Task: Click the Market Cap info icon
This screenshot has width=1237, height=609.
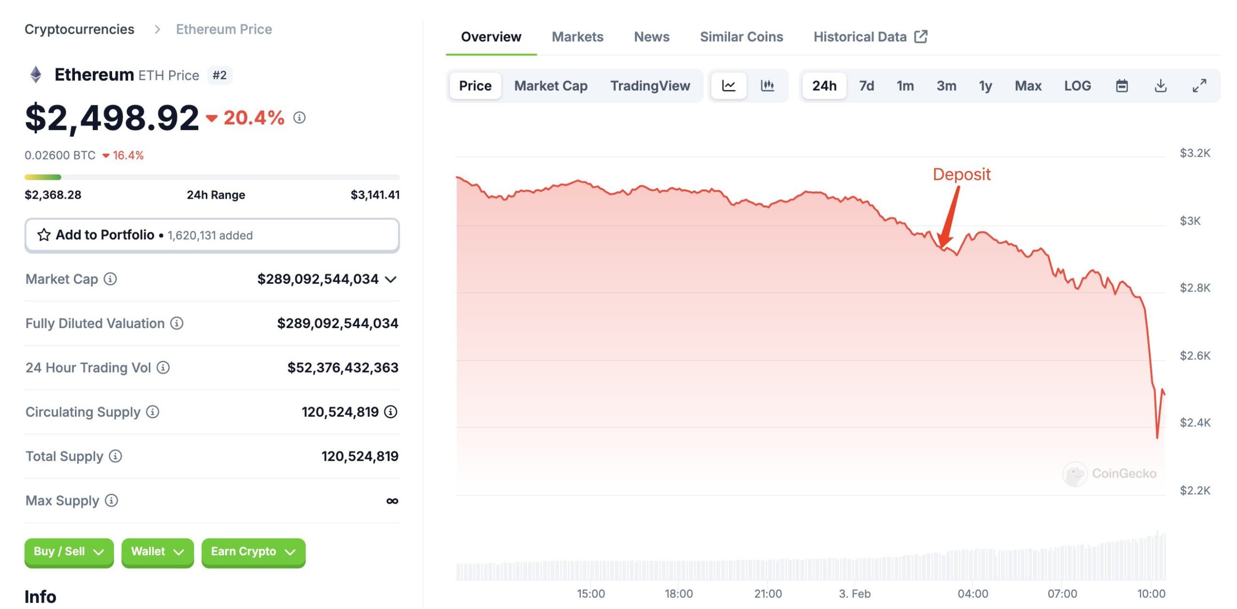Action: coord(110,279)
